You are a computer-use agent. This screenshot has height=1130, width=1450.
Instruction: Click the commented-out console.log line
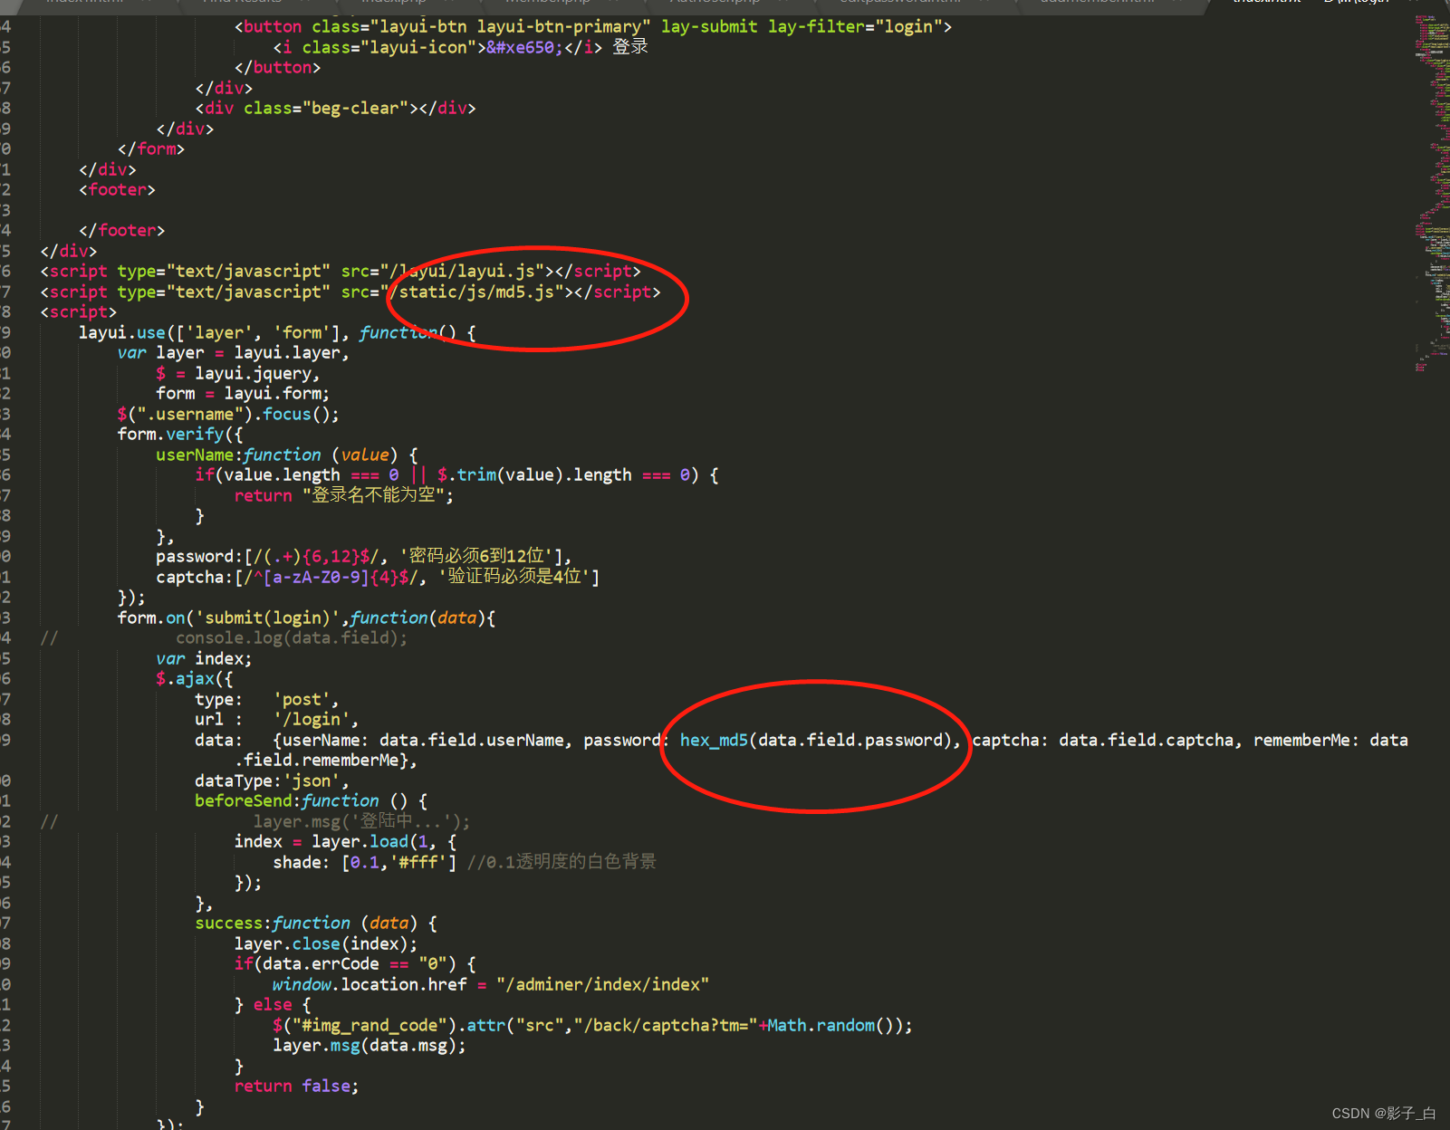290,637
